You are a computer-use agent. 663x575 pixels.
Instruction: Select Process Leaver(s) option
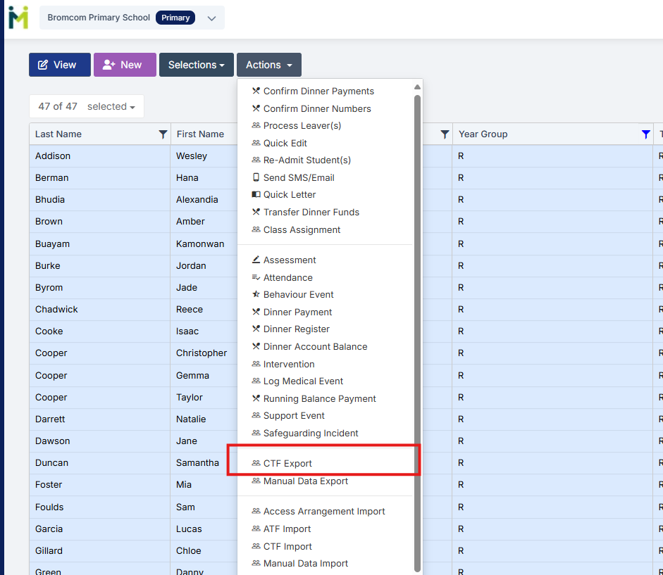302,126
